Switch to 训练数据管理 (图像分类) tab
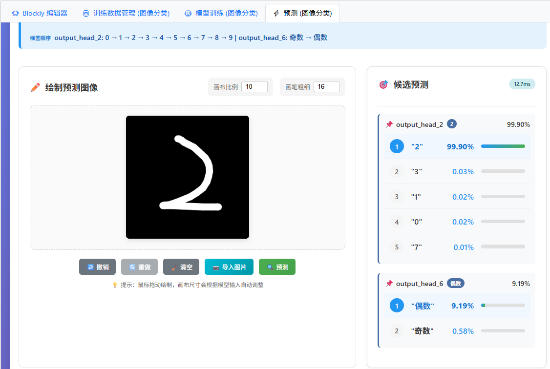550x369 pixels. (x=126, y=13)
